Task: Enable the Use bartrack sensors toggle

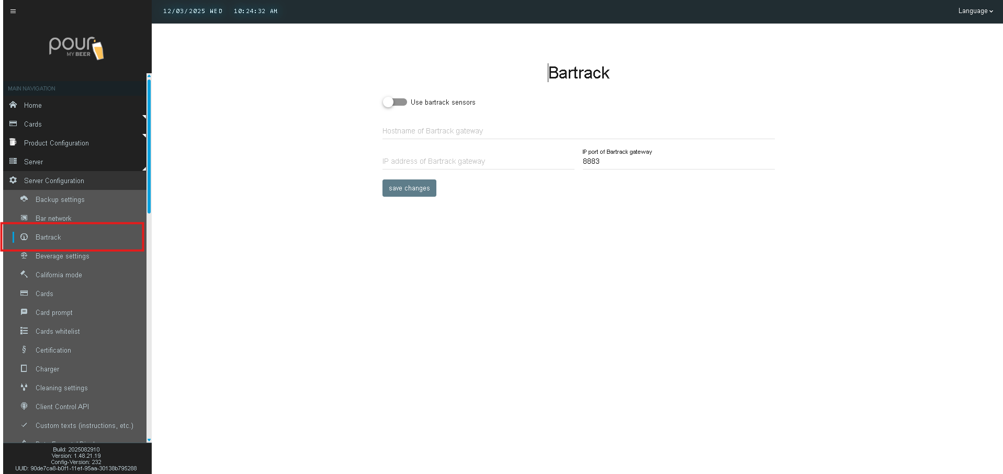Action: 395,103
